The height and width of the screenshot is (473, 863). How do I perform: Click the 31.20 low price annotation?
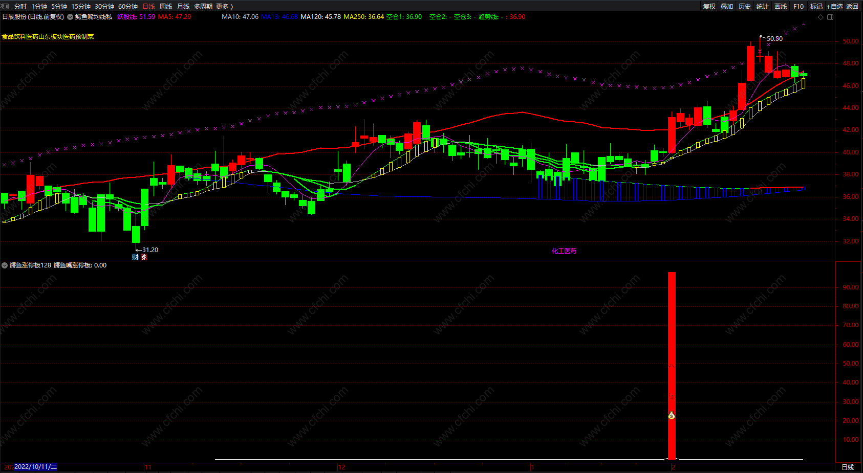150,250
